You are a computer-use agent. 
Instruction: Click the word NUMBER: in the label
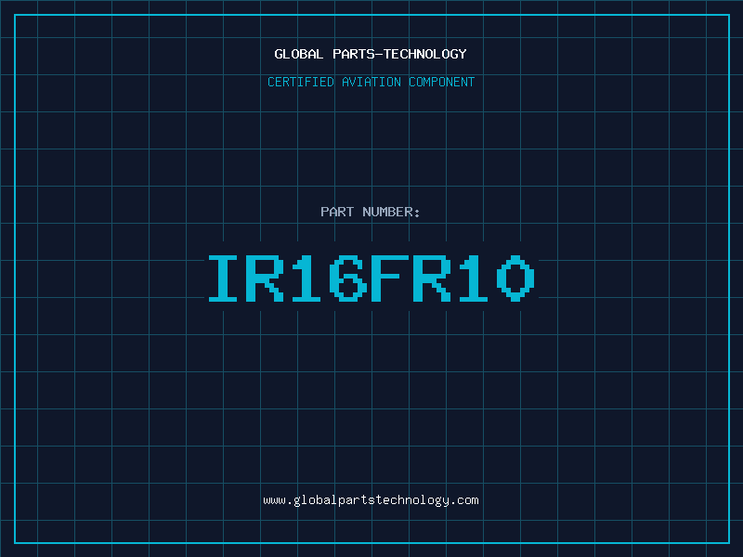click(392, 212)
